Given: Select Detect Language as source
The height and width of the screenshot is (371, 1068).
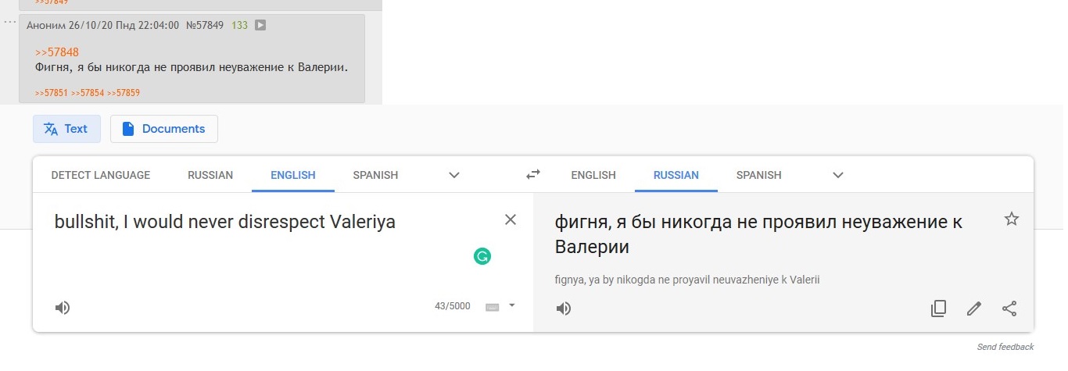Looking at the screenshot, I should 101,175.
